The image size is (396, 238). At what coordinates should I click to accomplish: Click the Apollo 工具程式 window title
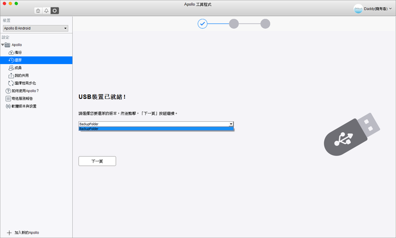point(198,4)
